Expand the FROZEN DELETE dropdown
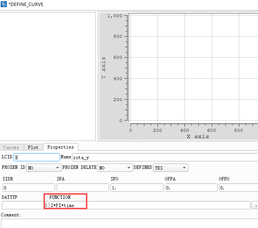Viewport: 258px width, 228px height. 115,168
